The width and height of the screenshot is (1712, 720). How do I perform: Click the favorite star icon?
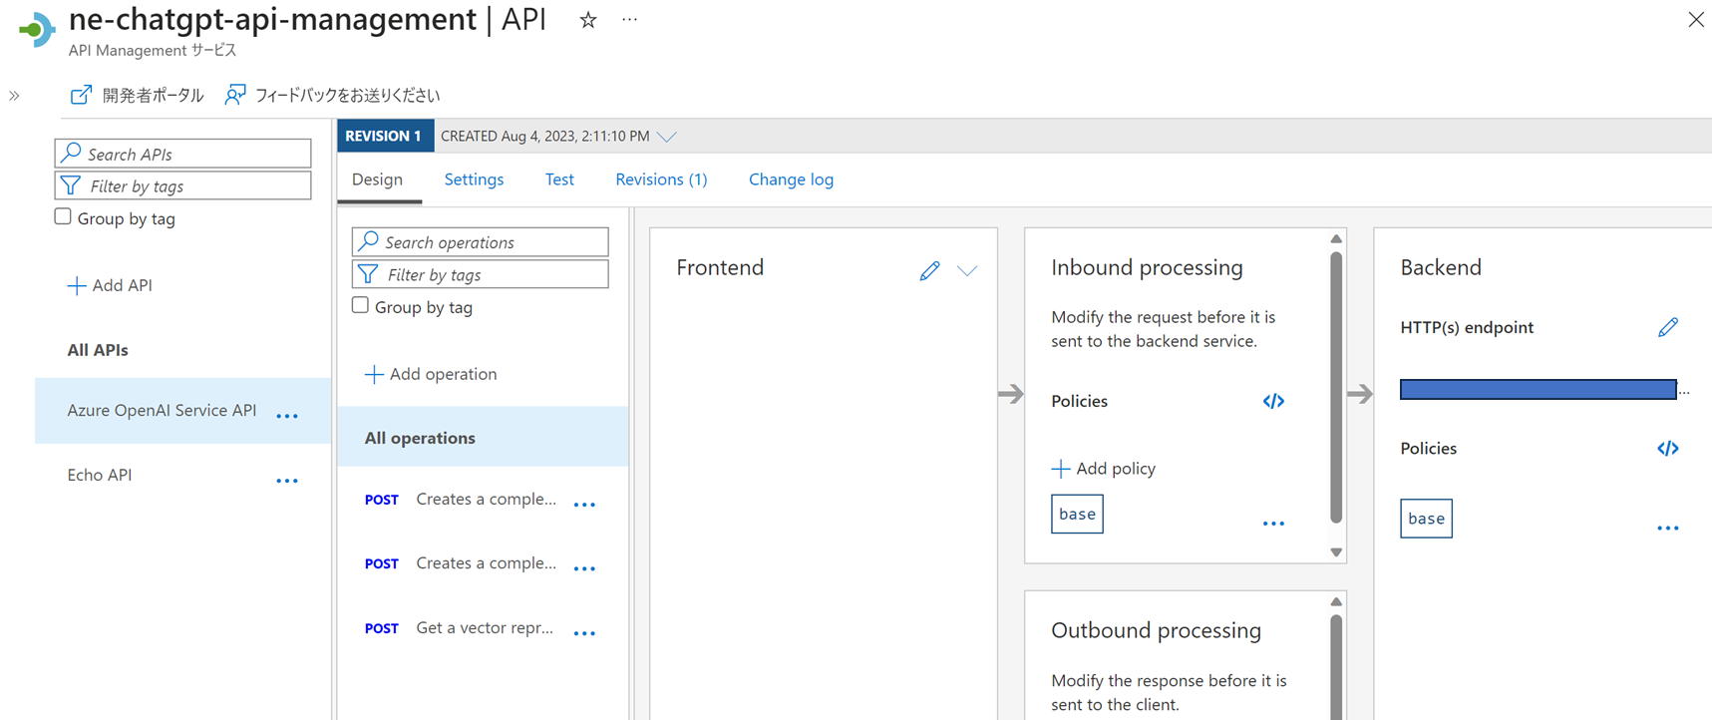point(588,20)
